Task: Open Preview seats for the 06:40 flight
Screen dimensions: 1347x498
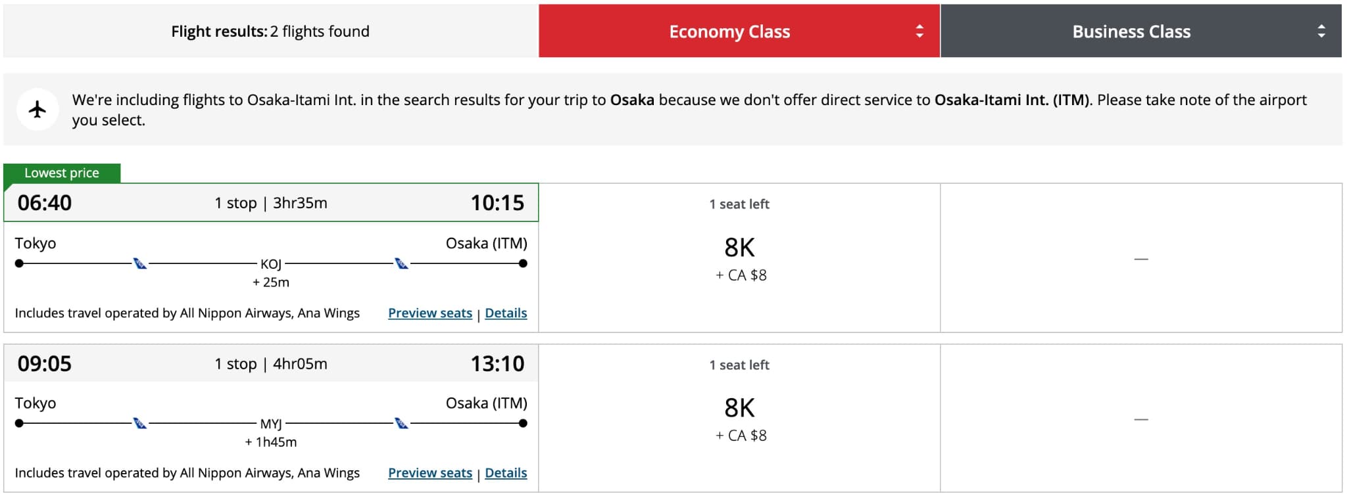Action: pyautogui.click(x=430, y=313)
